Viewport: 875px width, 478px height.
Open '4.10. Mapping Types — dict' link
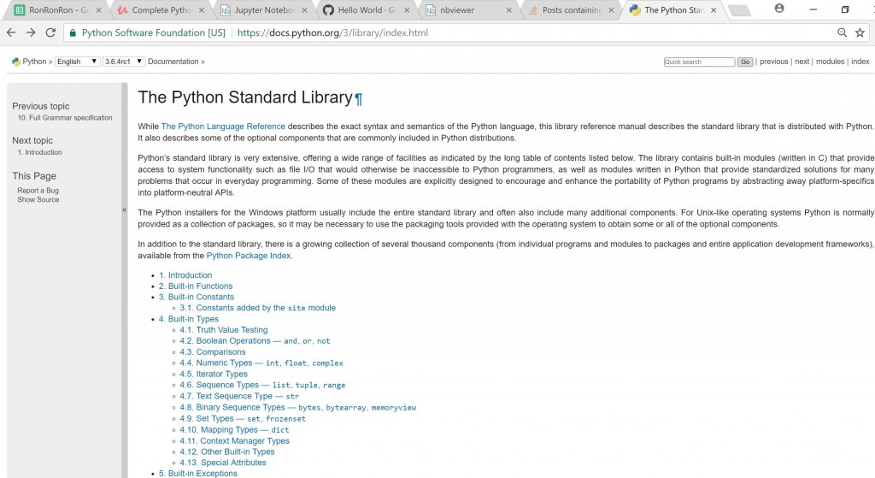234,429
